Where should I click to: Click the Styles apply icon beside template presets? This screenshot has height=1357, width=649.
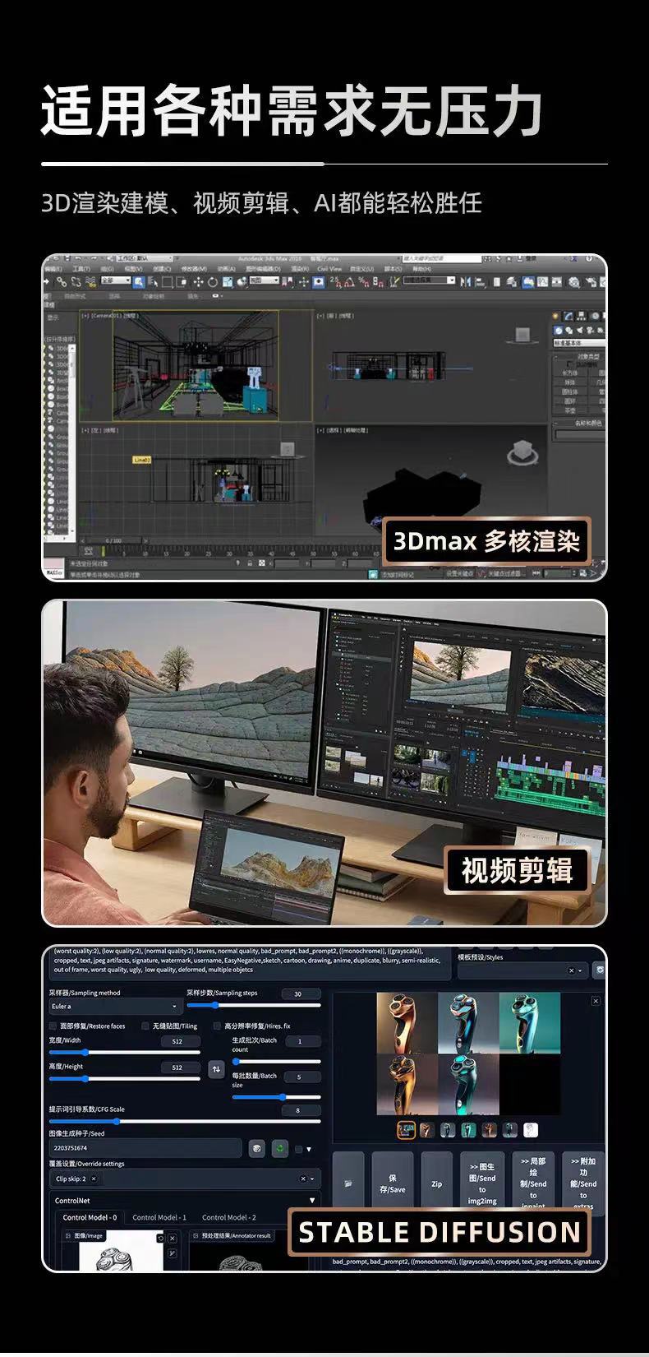tap(600, 970)
